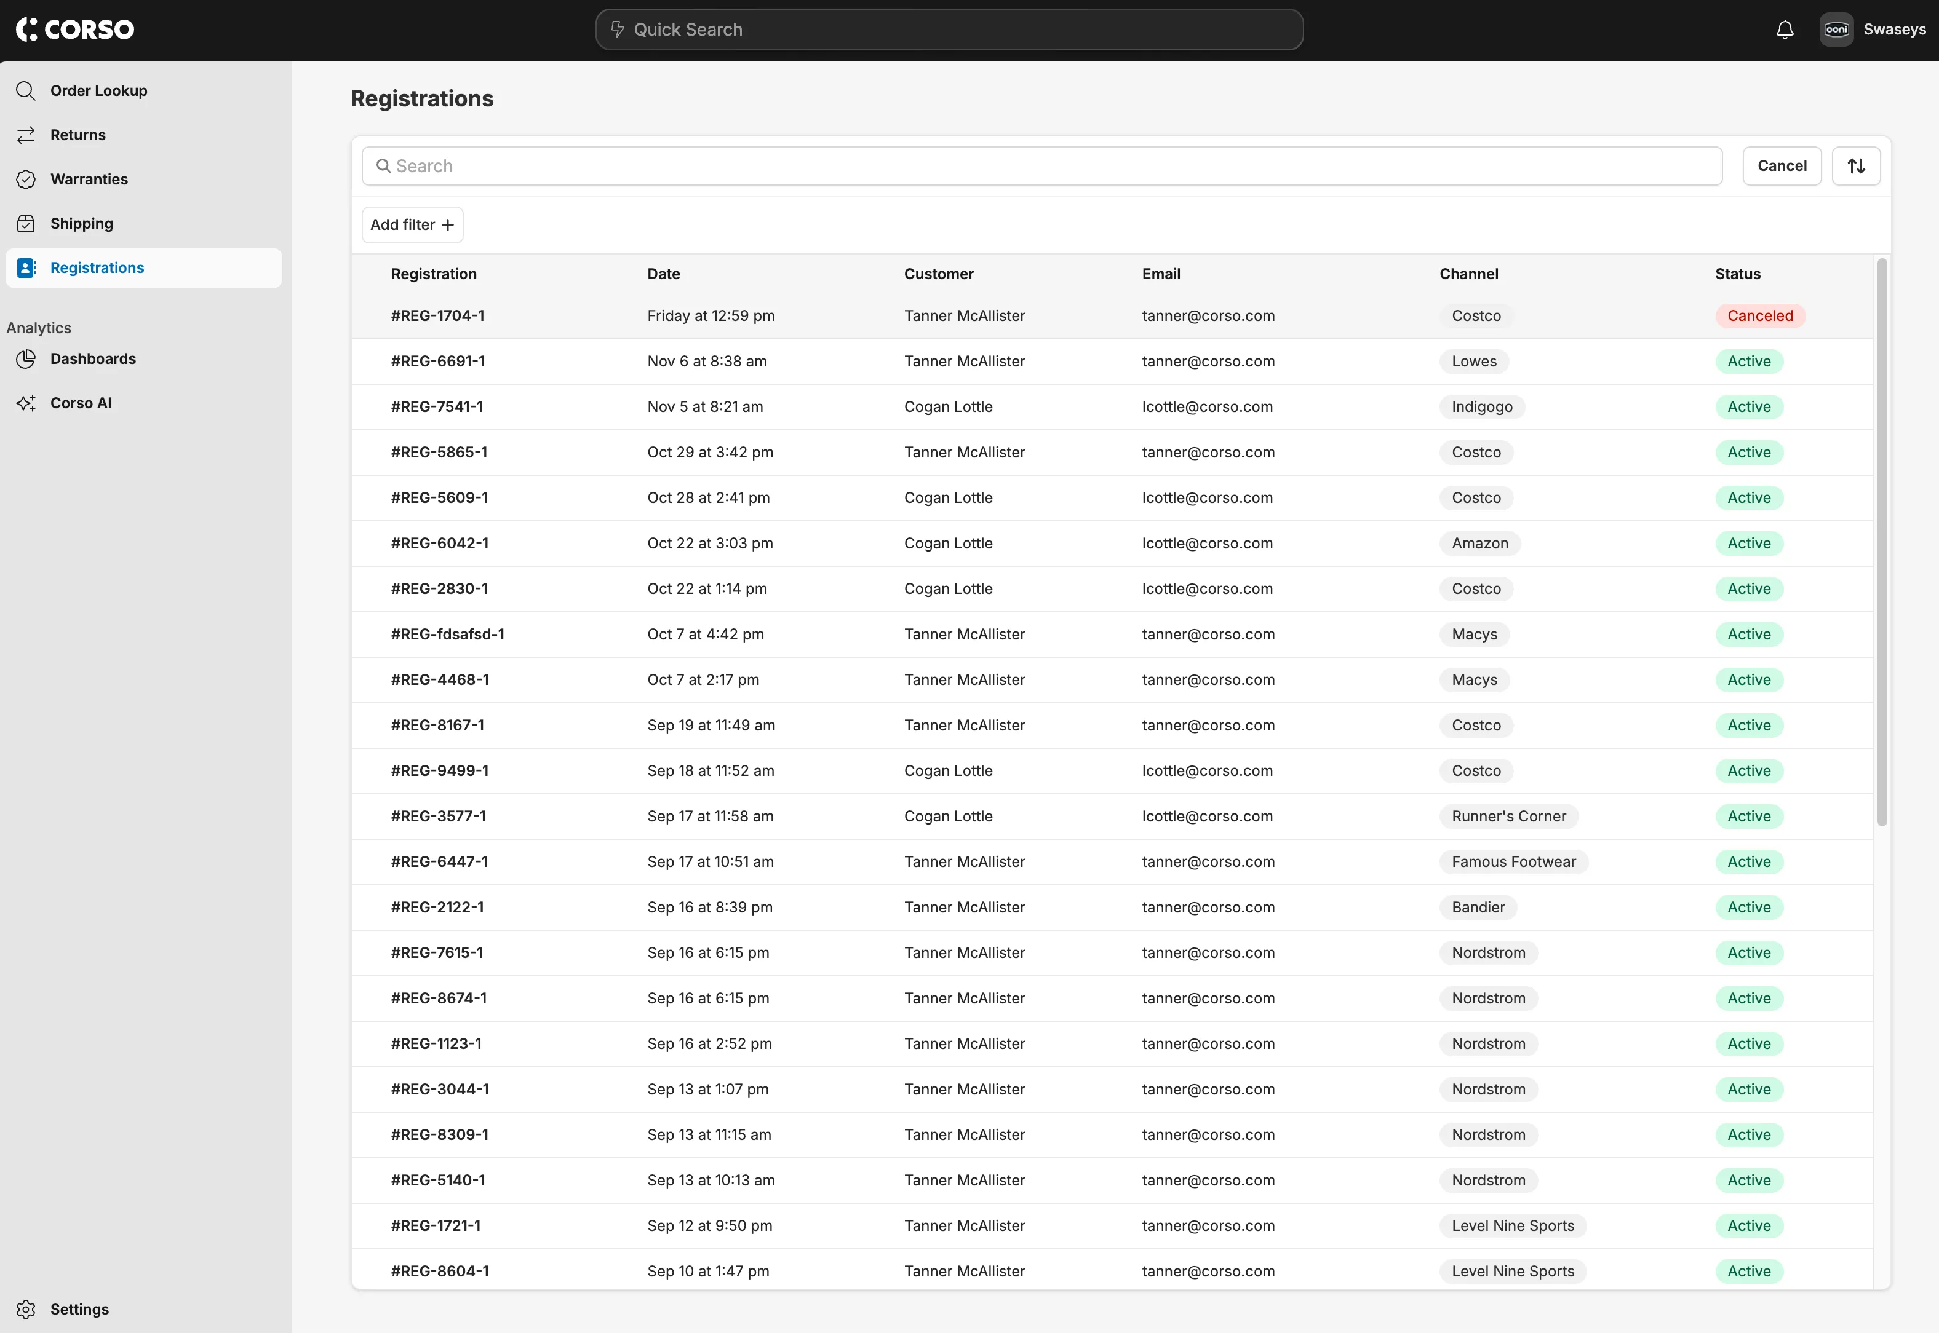Viewport: 1939px width, 1333px height.
Task: Select the Order Lookup magnifier icon
Action: click(x=26, y=90)
